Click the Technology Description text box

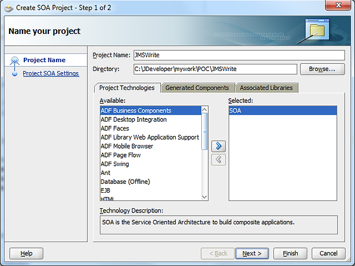(x=219, y=225)
